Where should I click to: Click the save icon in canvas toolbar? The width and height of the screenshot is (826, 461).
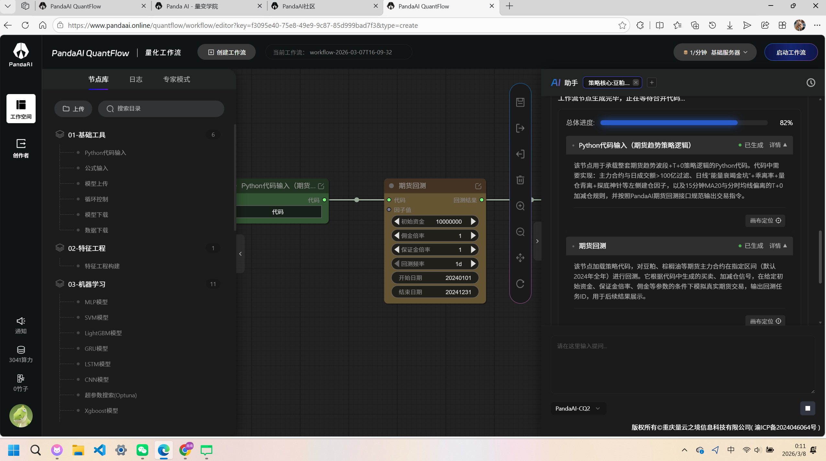pyautogui.click(x=520, y=102)
